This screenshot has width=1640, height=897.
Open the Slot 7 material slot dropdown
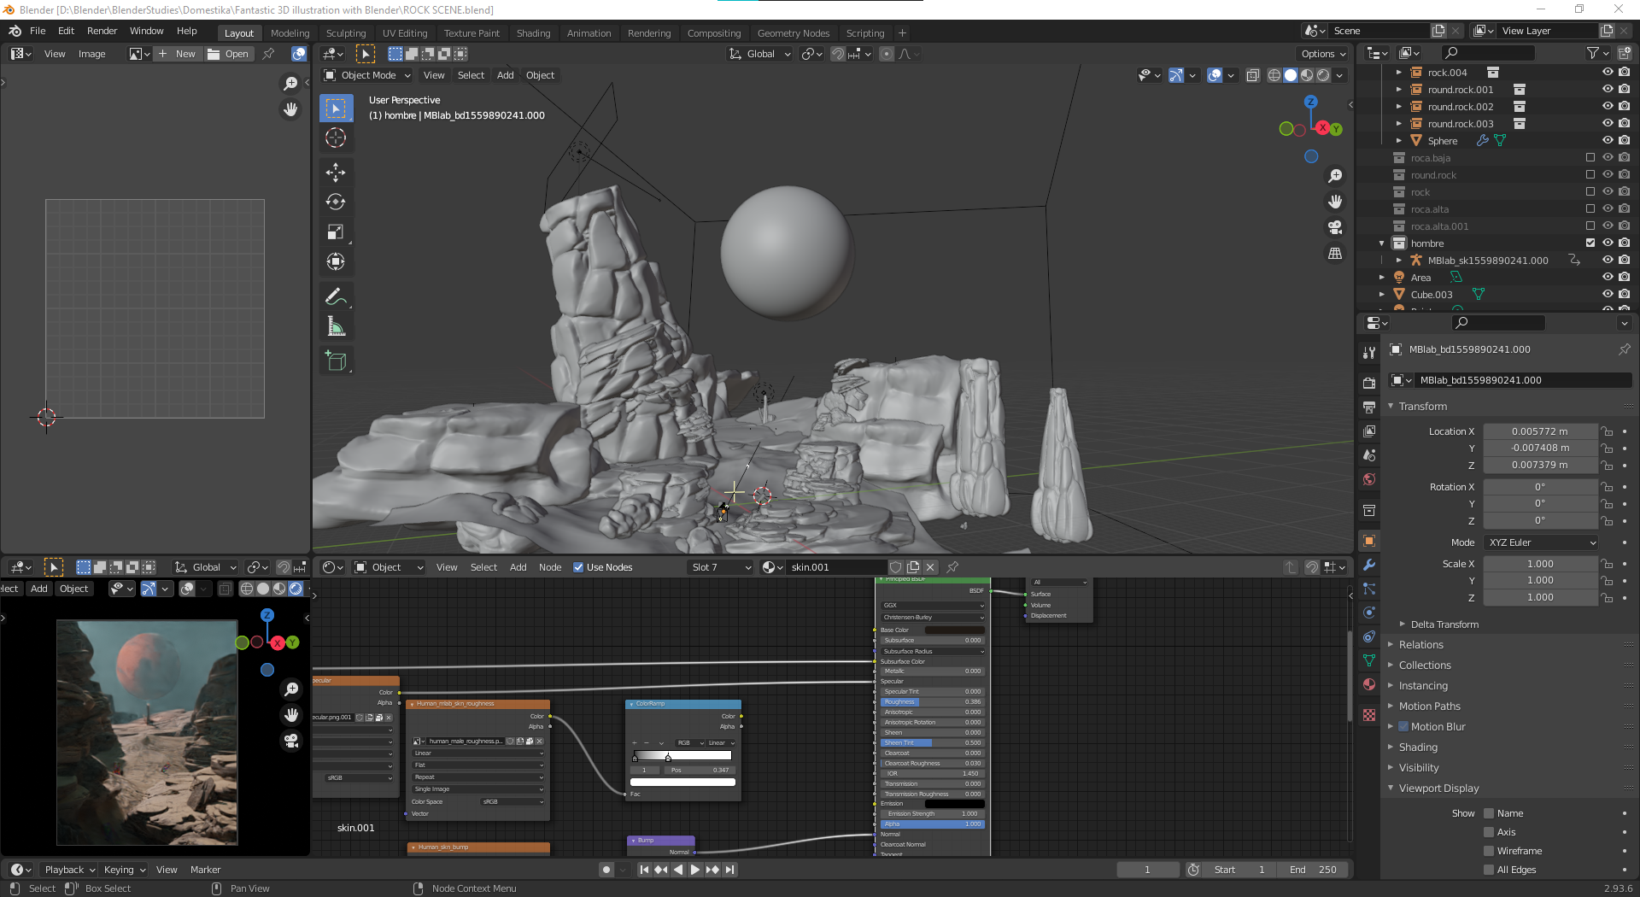click(x=721, y=567)
